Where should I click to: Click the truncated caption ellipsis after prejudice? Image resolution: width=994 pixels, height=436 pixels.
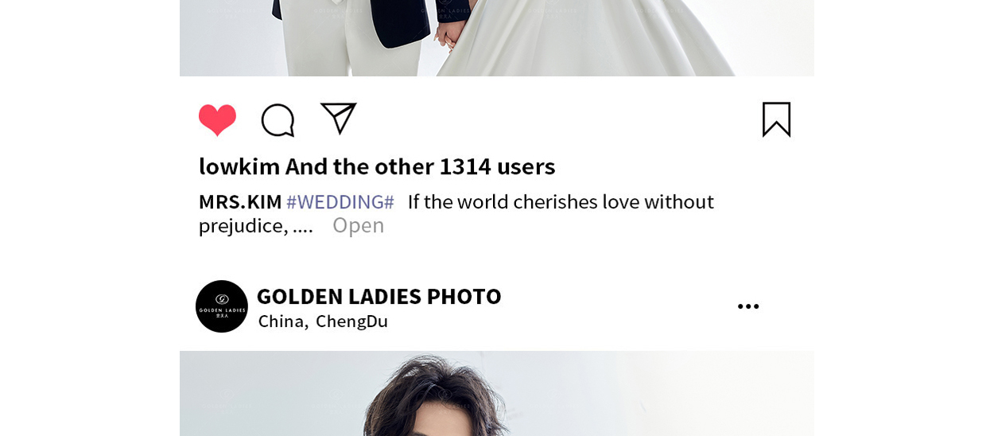[303, 227]
